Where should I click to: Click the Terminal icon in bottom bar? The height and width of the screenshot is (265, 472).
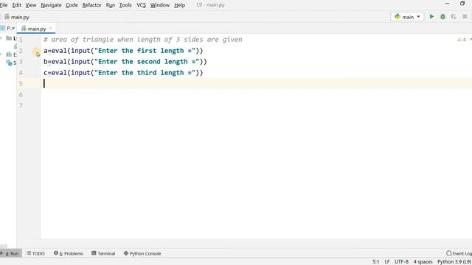click(x=94, y=253)
